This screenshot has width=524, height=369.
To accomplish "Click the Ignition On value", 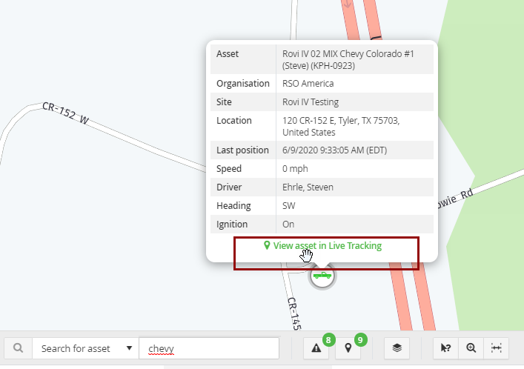I will pyautogui.click(x=288, y=224).
